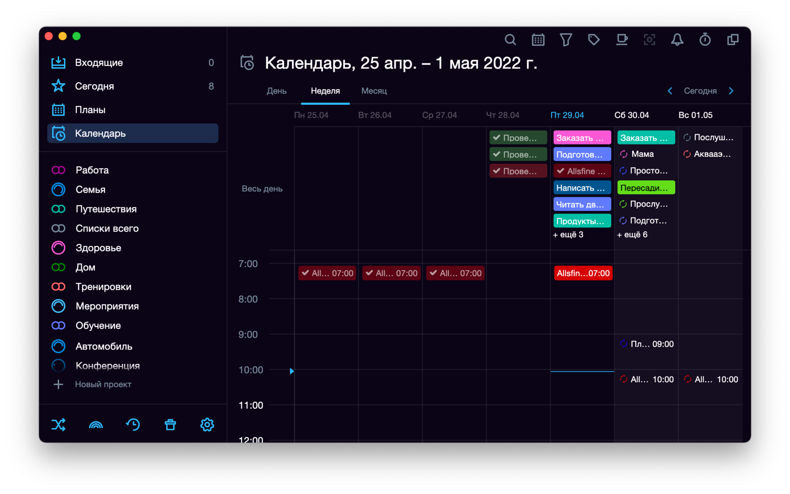Select Календарь in sidebar

(133, 133)
